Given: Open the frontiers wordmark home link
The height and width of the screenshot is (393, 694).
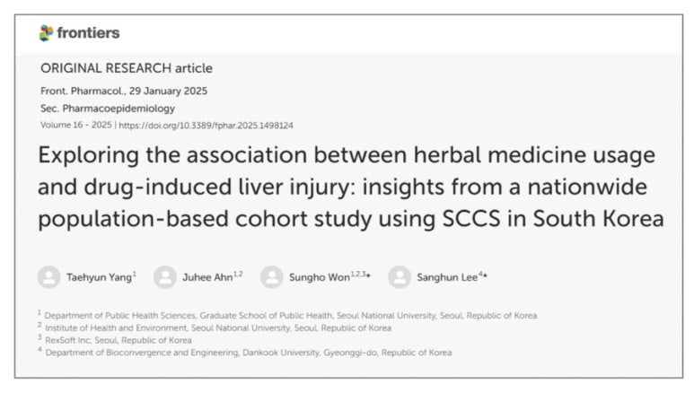Looking at the screenshot, I should click(88, 32).
